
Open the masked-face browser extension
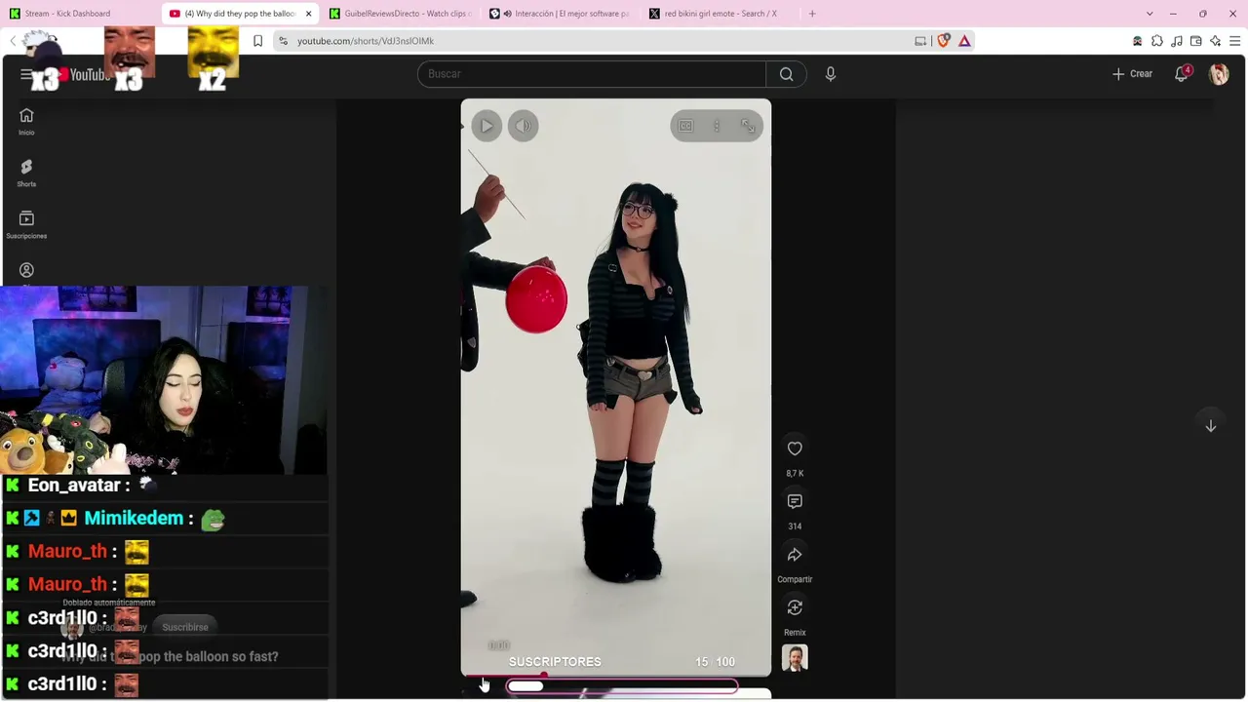[1137, 41]
